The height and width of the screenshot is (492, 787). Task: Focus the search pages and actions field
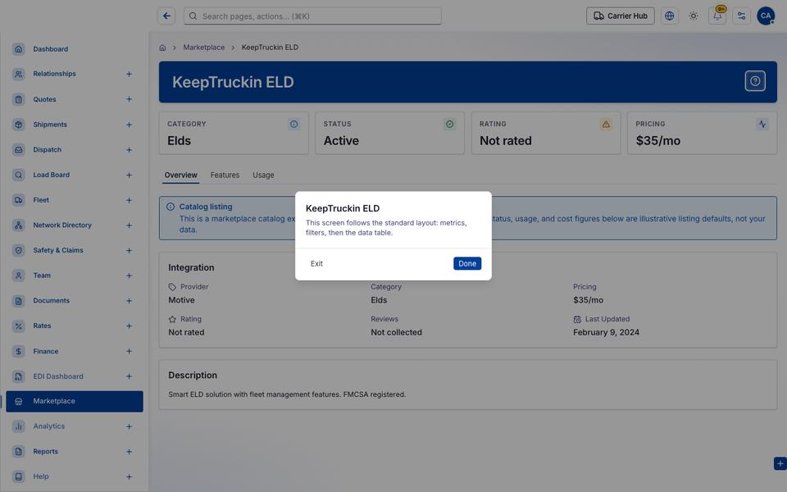click(x=312, y=16)
